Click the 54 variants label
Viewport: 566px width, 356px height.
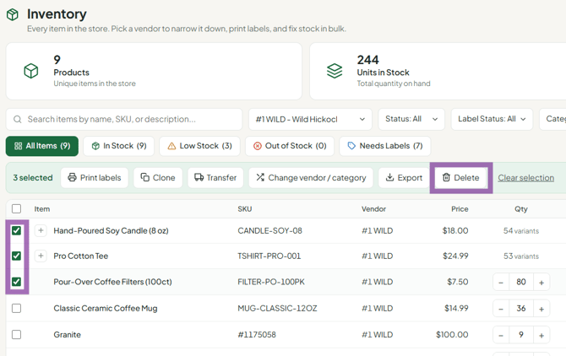(521, 231)
